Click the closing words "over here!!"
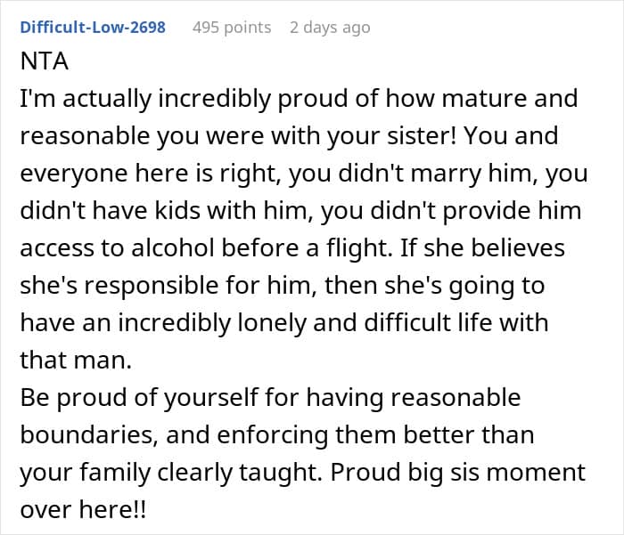Viewport: 624px width, 535px height. point(83,509)
